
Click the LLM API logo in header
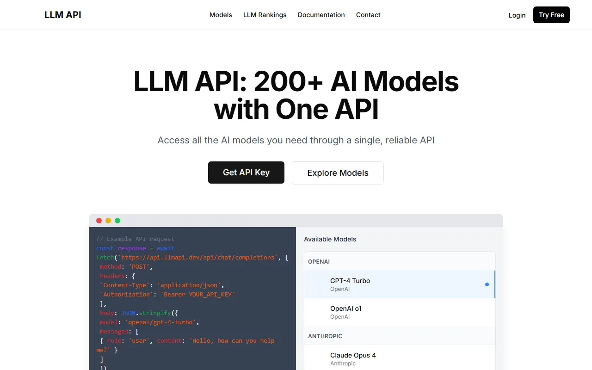(63, 15)
